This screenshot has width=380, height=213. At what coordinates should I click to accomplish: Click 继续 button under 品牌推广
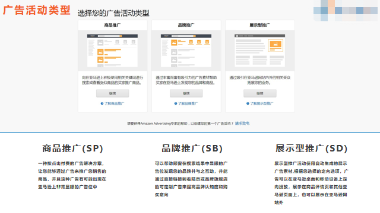point(186,93)
